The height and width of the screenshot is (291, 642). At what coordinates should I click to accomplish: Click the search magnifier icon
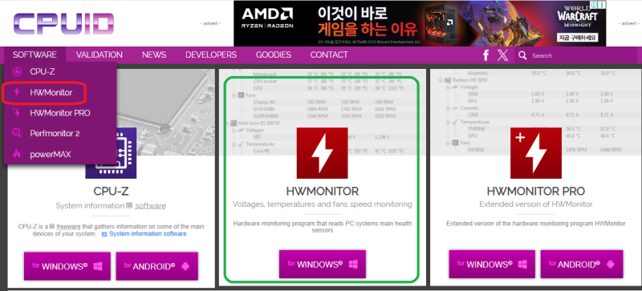click(x=522, y=55)
